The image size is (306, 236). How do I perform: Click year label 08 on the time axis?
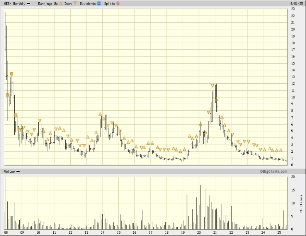coord(6,233)
